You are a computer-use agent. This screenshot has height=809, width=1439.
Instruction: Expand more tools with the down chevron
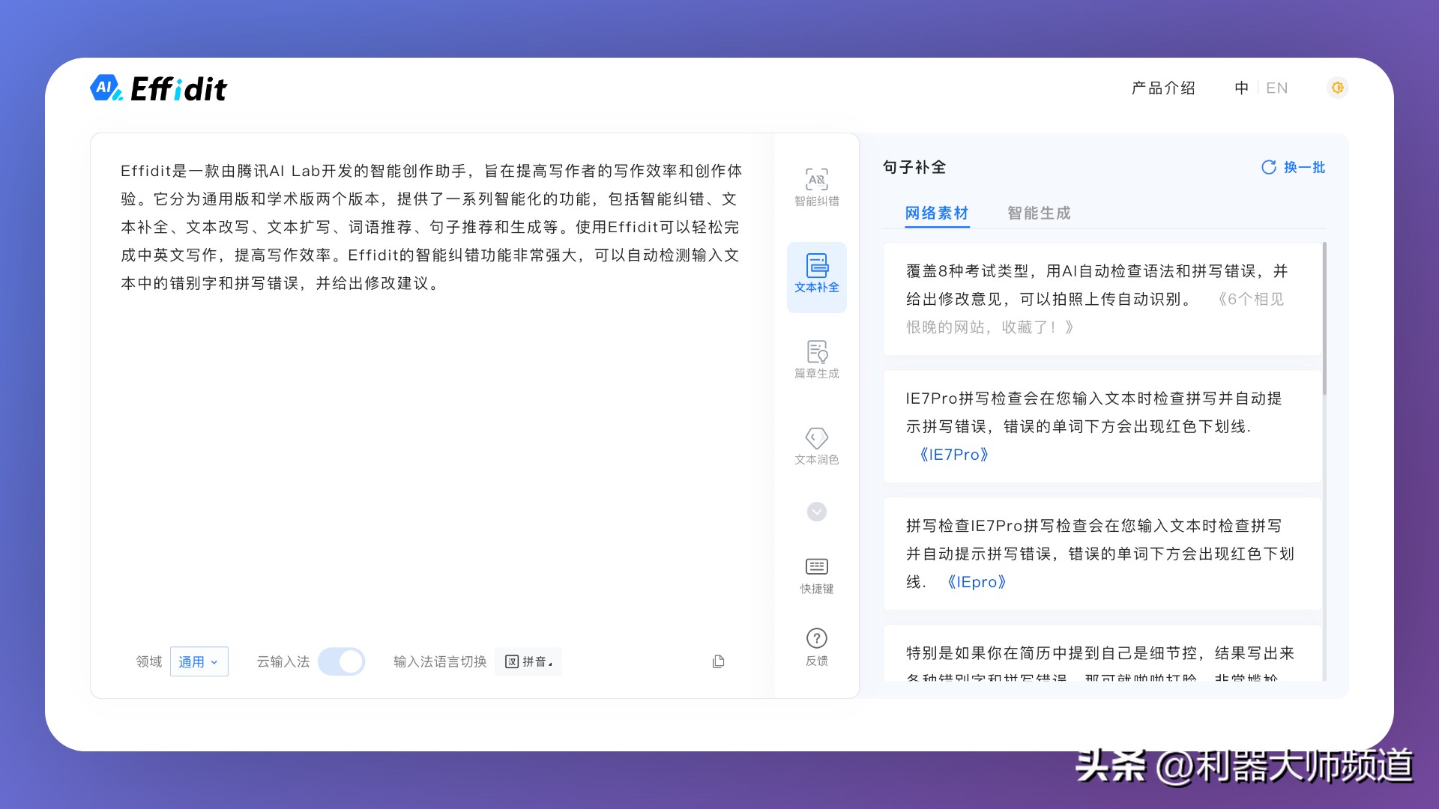pyautogui.click(x=816, y=512)
